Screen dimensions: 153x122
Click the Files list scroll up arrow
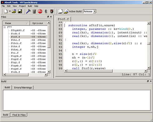(x=49, y=22)
